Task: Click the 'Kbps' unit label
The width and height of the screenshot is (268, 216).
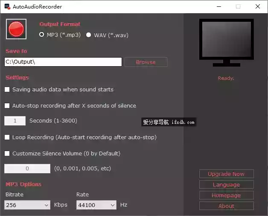Action: (x=61, y=205)
